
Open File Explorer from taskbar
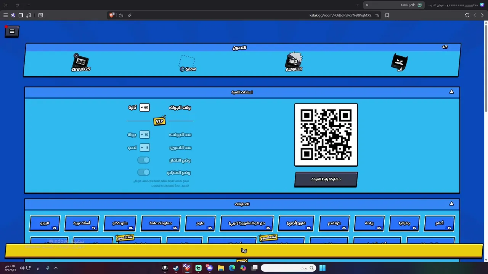pyautogui.click(x=221, y=268)
